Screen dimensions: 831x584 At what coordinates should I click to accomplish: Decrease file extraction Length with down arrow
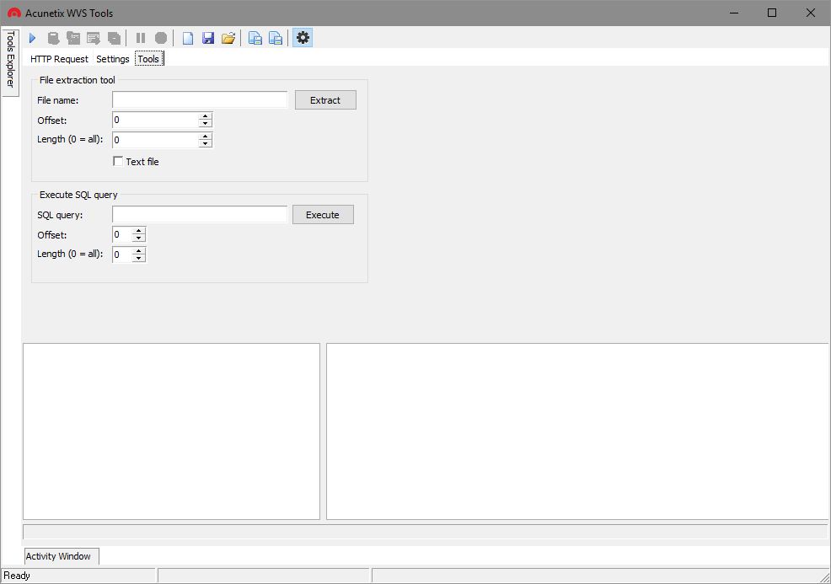coord(205,143)
